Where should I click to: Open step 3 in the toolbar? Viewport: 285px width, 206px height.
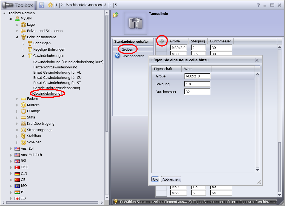pos(105,5)
